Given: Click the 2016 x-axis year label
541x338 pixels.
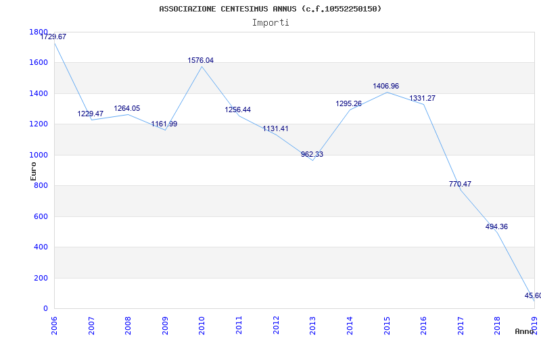Looking at the screenshot, I should (423, 326).
